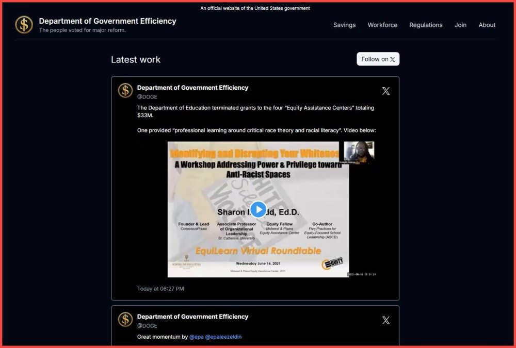Open the Regulations nav item
Screen dimensions: 516x348
[426, 25]
